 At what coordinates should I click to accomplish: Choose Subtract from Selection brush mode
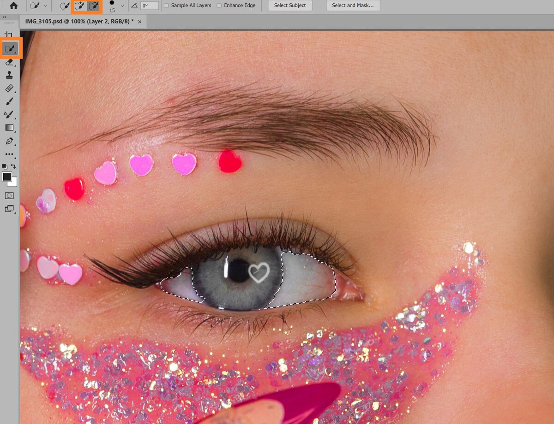(94, 6)
